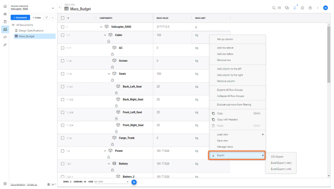The image size is (334, 189).
Task: Open the notifications bell
Action: pyautogui.click(x=295, y=8)
